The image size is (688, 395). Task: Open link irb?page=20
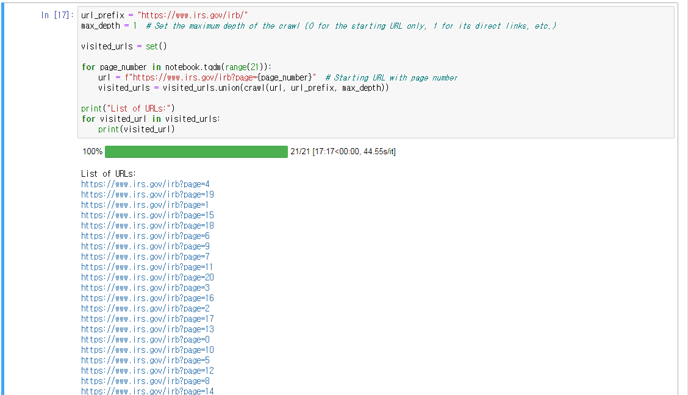pos(148,277)
